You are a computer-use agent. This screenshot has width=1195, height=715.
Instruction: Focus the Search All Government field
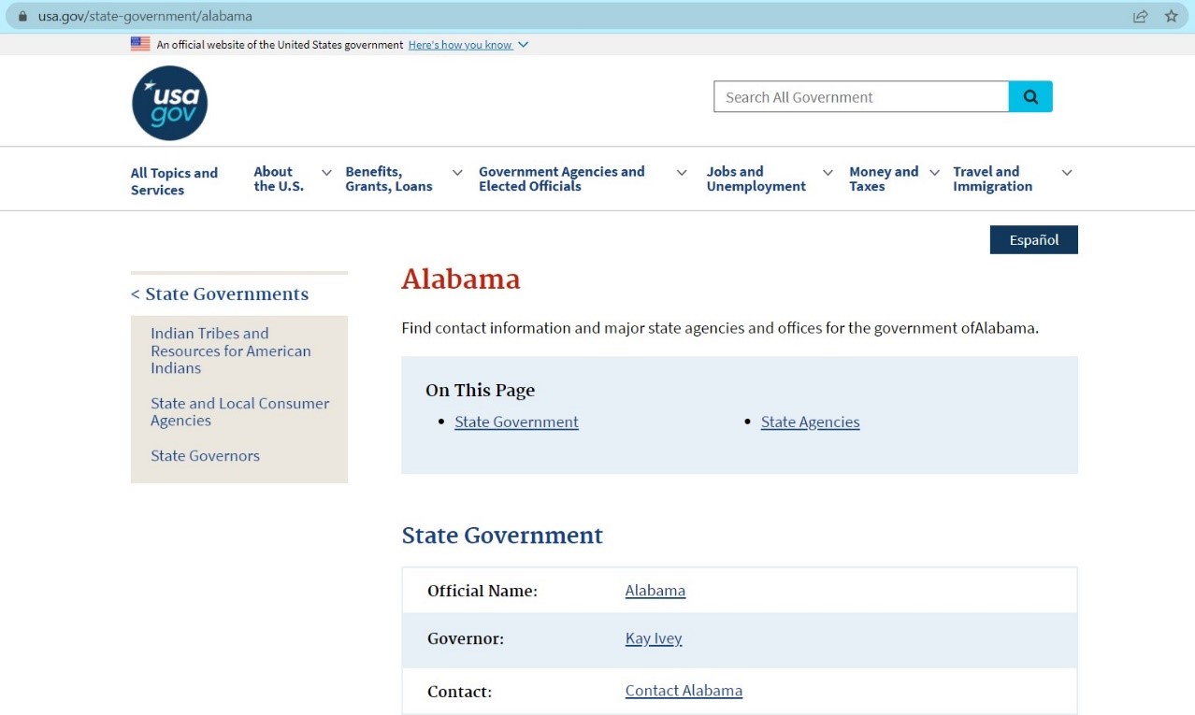point(861,97)
